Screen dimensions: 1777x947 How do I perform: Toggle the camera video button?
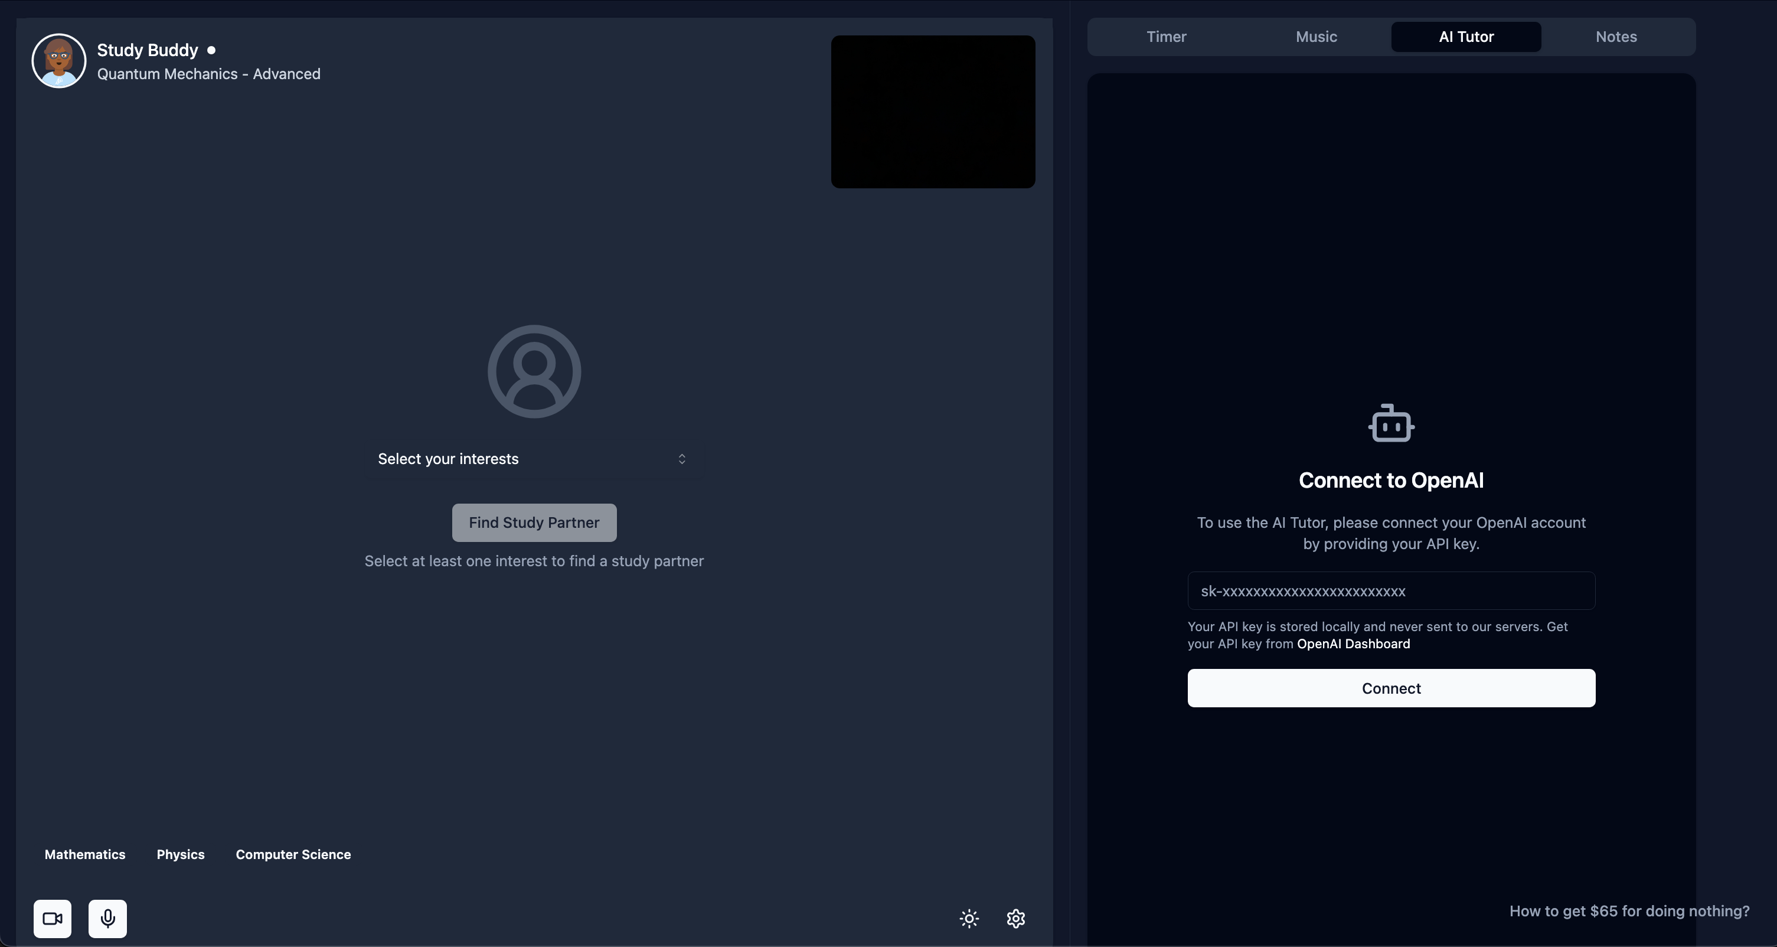coord(53,918)
